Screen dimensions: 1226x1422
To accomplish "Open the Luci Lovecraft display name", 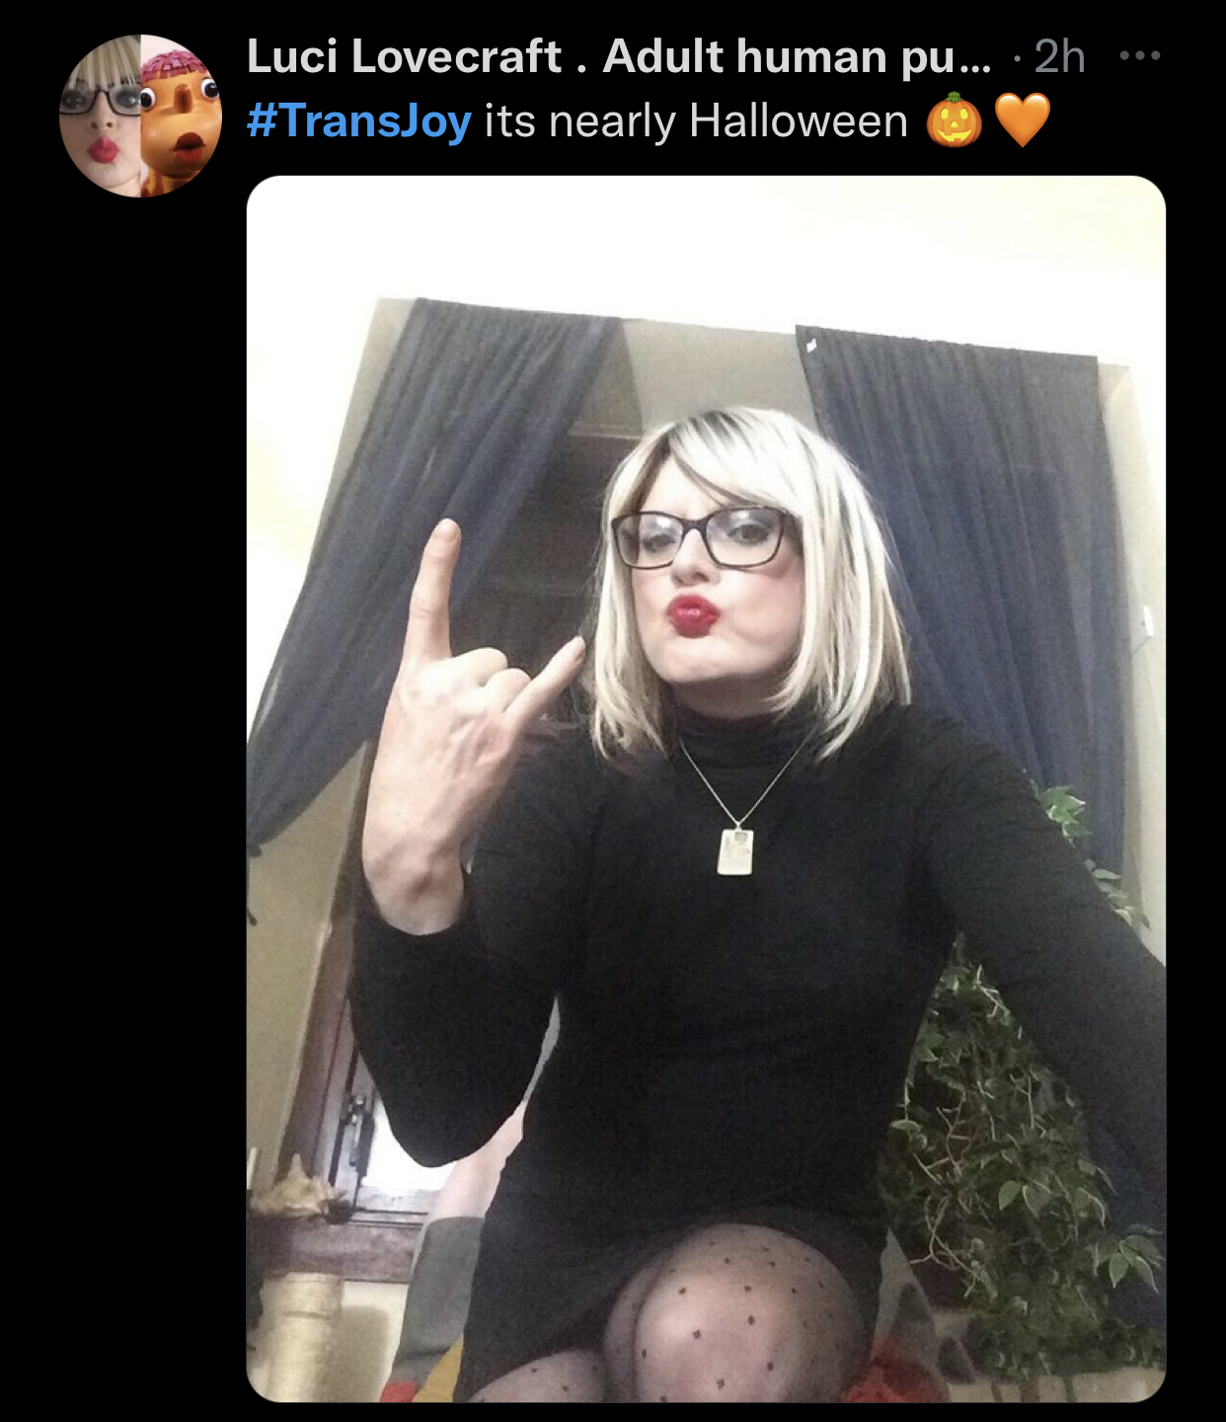I will [404, 56].
